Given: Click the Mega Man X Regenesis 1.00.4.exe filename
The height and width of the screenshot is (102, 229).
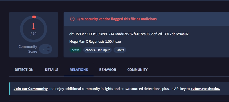Looking at the screenshot, I should tap(95, 42).
